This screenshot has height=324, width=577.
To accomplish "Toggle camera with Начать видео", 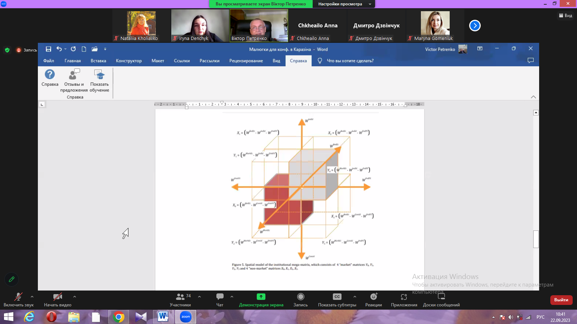I will point(57,297).
